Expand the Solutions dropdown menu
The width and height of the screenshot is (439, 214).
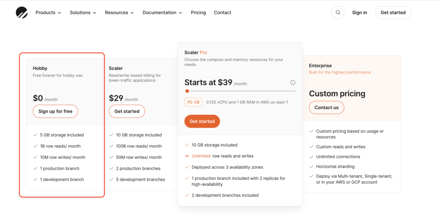[83, 13]
